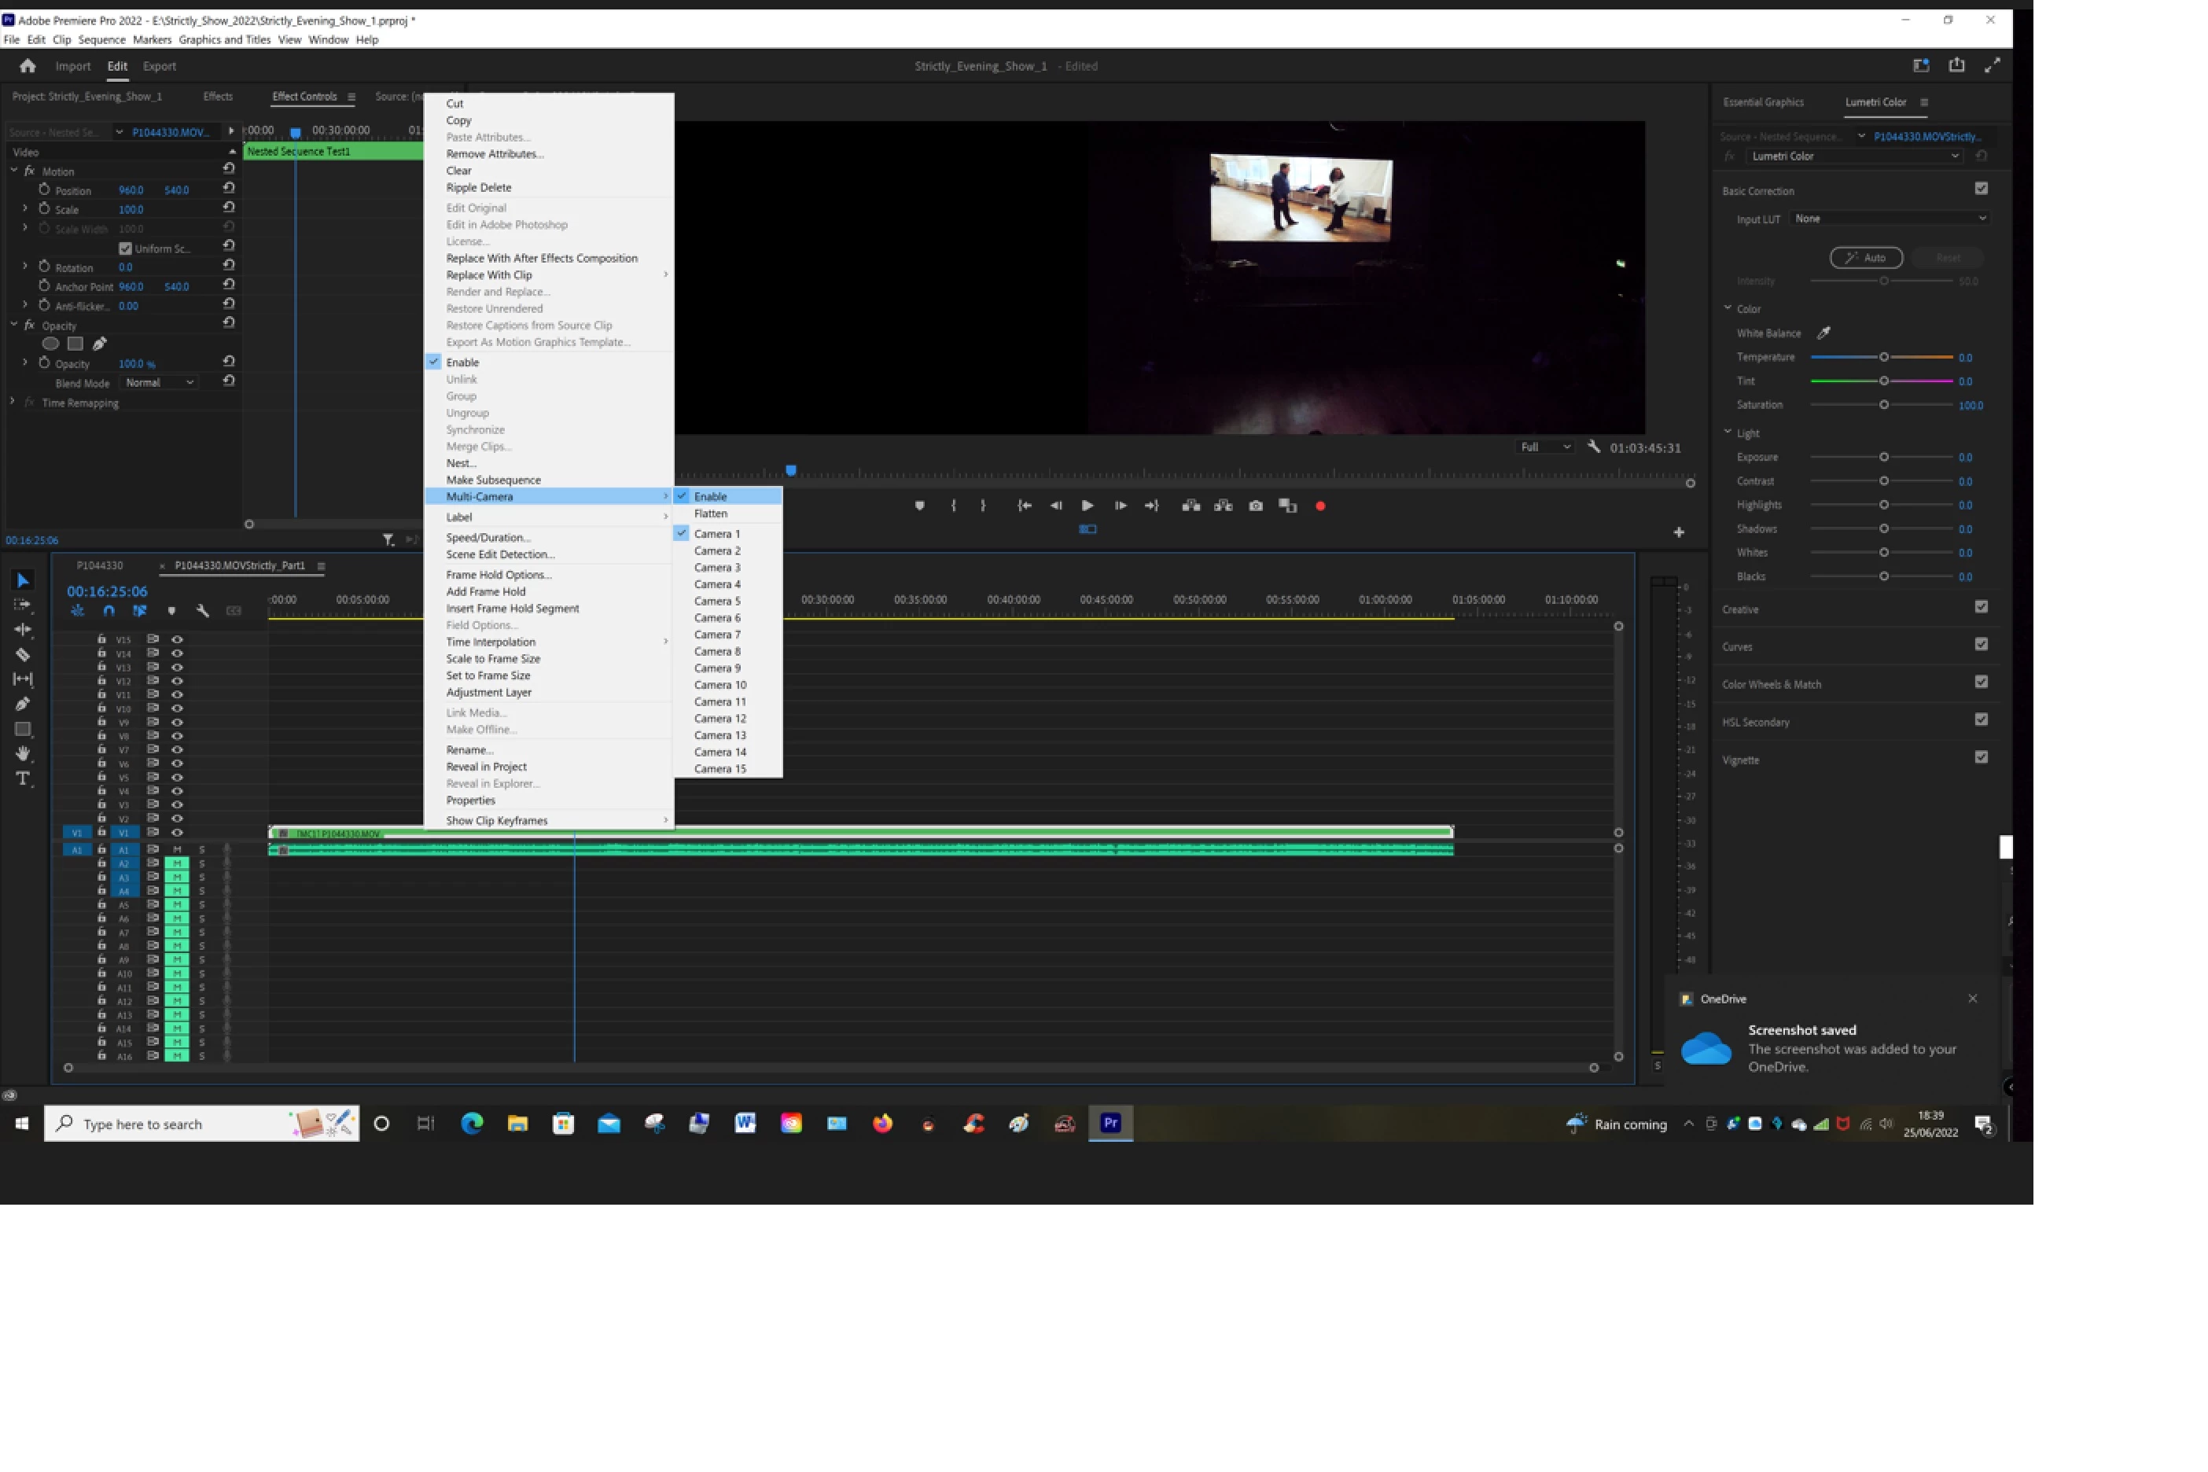Click Flatten in the Multi-Camera submenu
2208x1472 pixels.
point(711,513)
